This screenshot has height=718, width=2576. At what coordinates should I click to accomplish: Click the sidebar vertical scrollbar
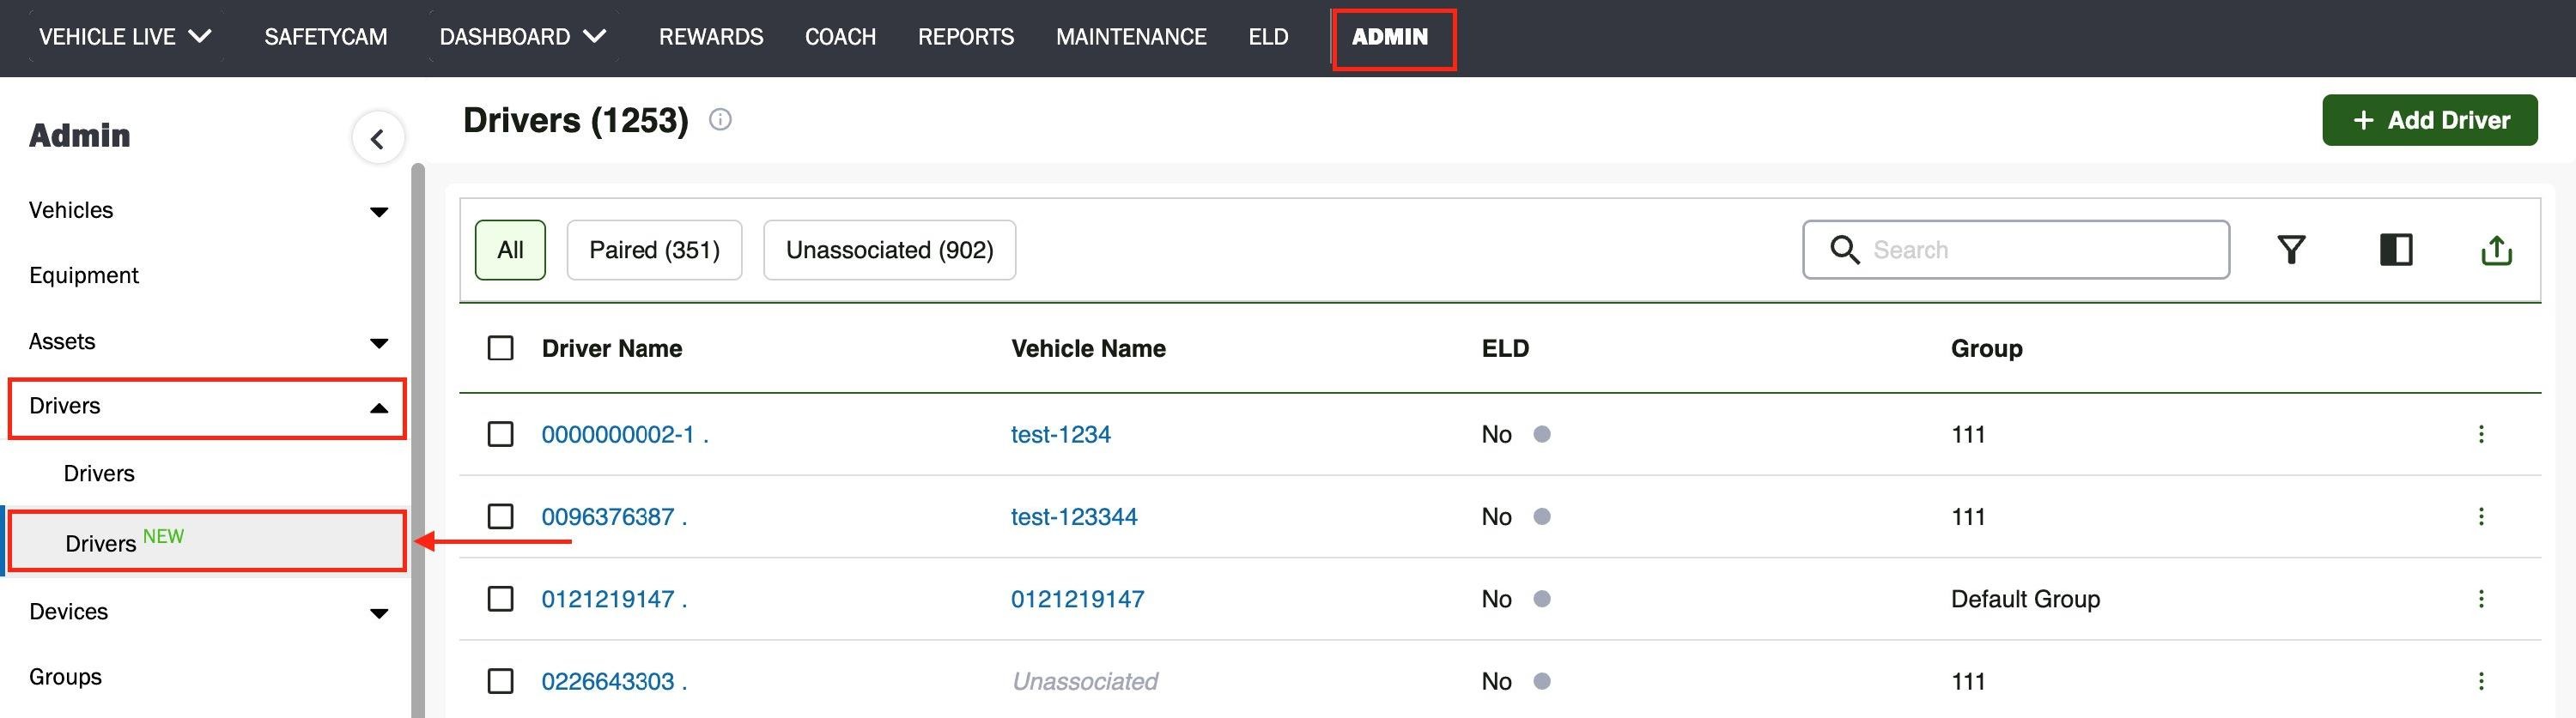[x=418, y=439]
